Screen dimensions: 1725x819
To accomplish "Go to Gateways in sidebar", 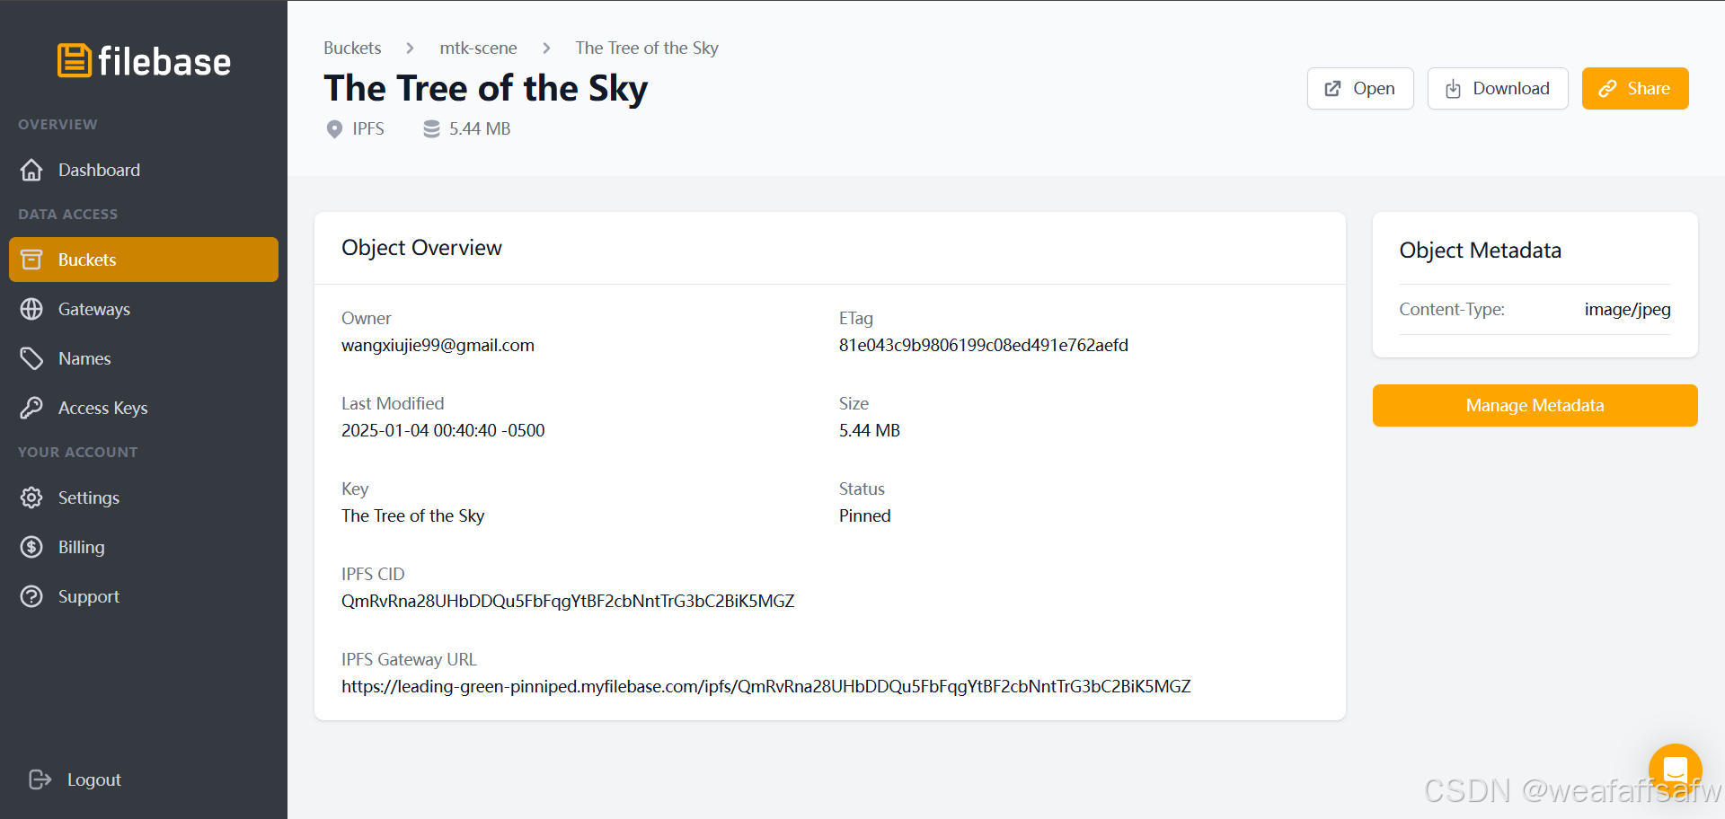I will pyautogui.click(x=94, y=309).
